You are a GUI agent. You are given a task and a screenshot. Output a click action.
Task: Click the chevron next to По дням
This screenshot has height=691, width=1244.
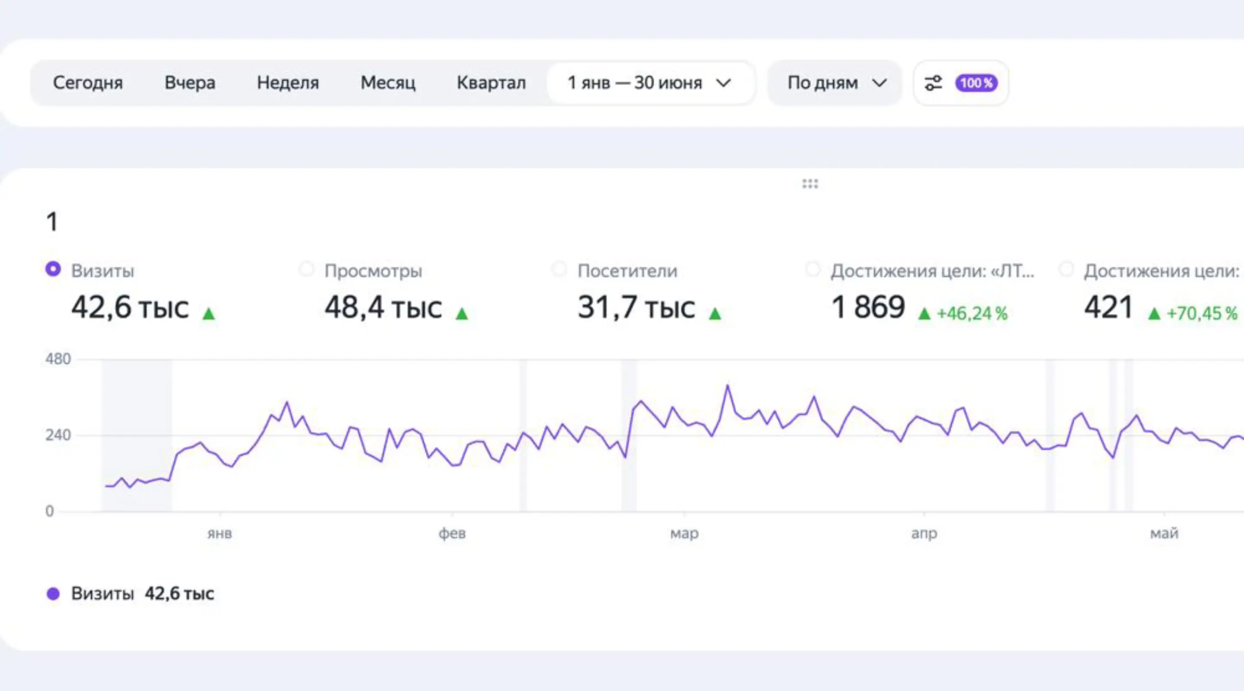point(879,83)
